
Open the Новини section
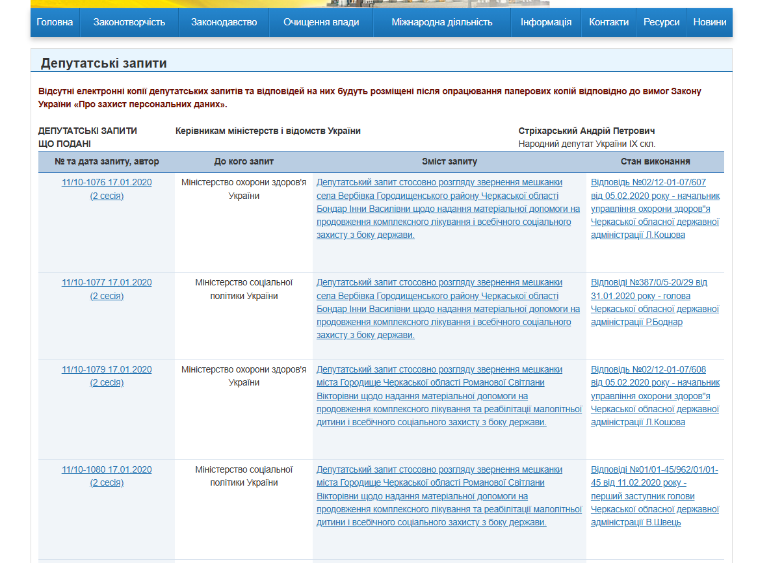709,22
